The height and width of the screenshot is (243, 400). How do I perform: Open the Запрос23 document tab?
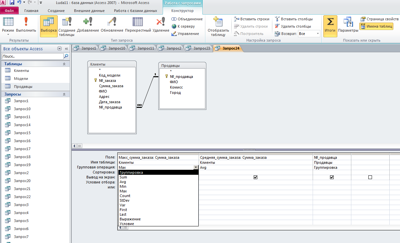tap(198, 49)
